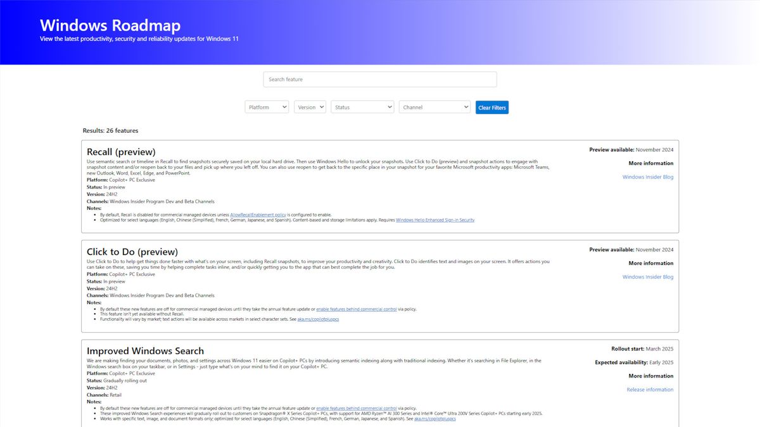Screen dimensions: 760x427
Task: Click the Recall (preview) heading
Action: point(121,152)
